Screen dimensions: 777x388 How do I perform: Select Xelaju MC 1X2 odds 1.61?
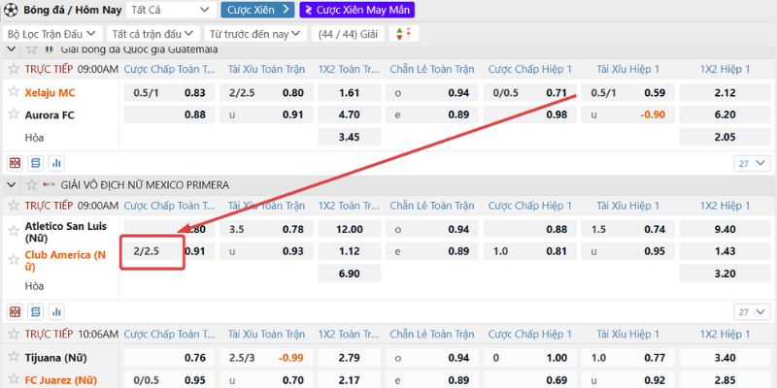(x=350, y=93)
